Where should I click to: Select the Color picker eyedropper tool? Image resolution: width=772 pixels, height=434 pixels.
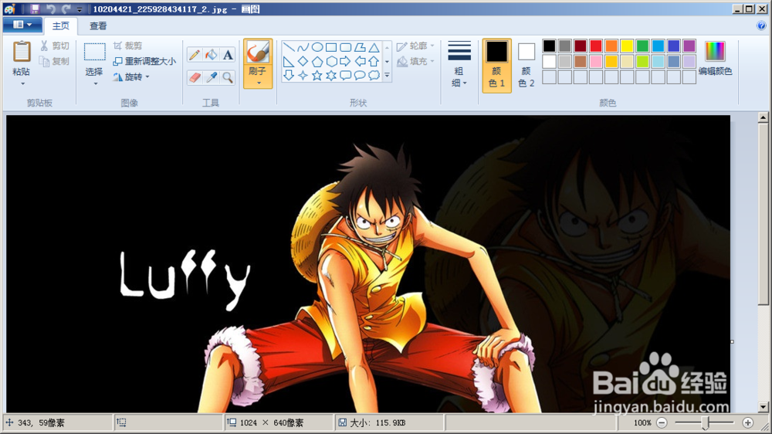point(212,77)
